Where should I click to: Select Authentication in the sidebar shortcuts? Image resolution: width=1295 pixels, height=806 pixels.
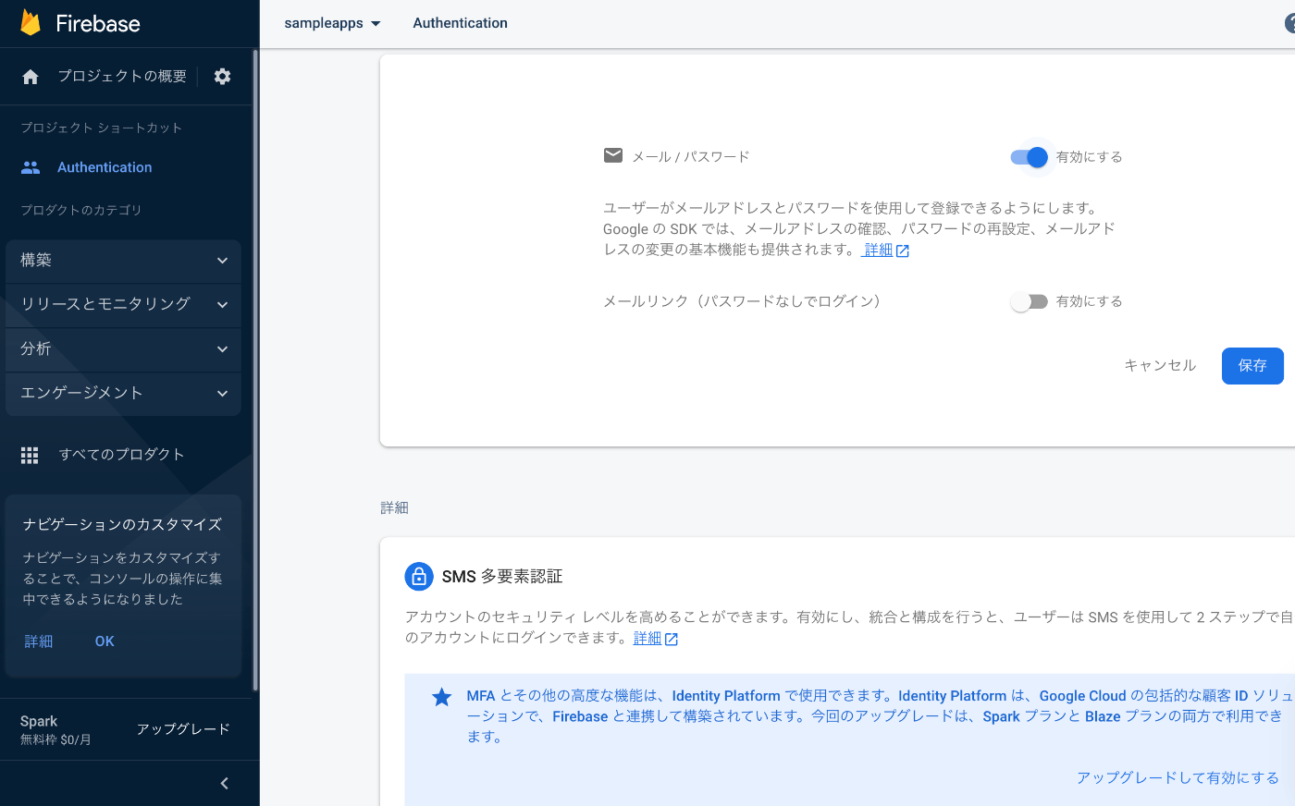pyautogui.click(x=105, y=167)
